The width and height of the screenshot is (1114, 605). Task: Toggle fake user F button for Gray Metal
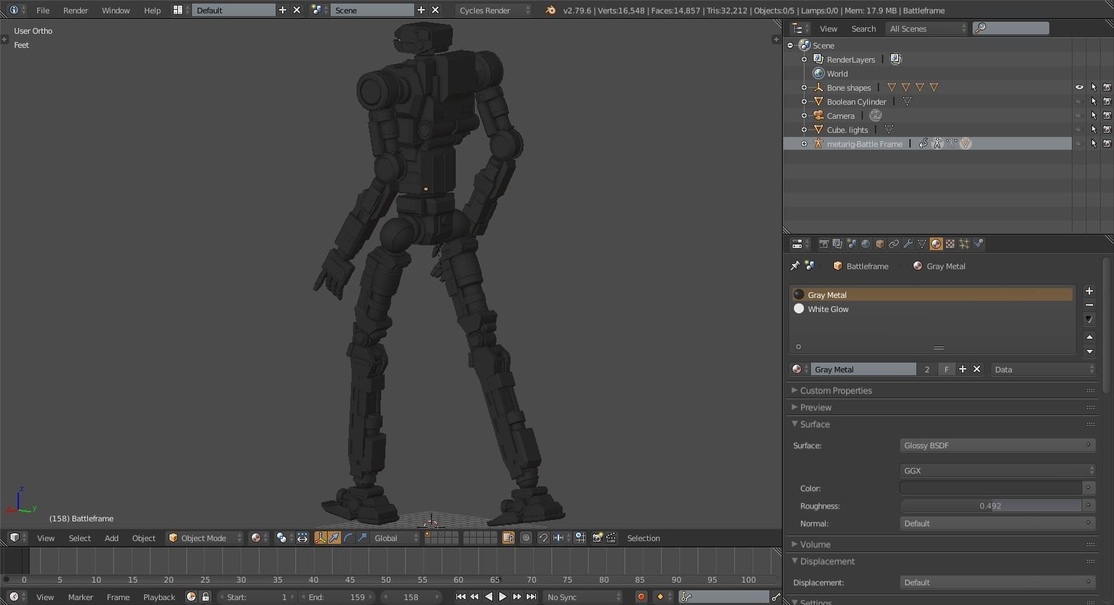(947, 369)
